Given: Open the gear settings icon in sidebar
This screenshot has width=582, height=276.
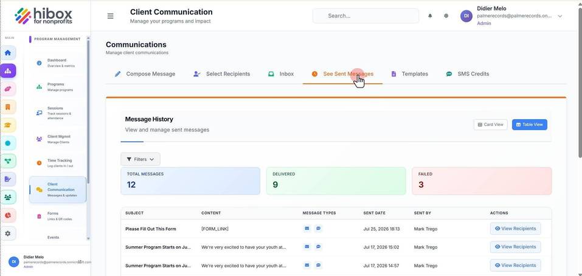Looking at the screenshot, I should (x=8, y=233).
